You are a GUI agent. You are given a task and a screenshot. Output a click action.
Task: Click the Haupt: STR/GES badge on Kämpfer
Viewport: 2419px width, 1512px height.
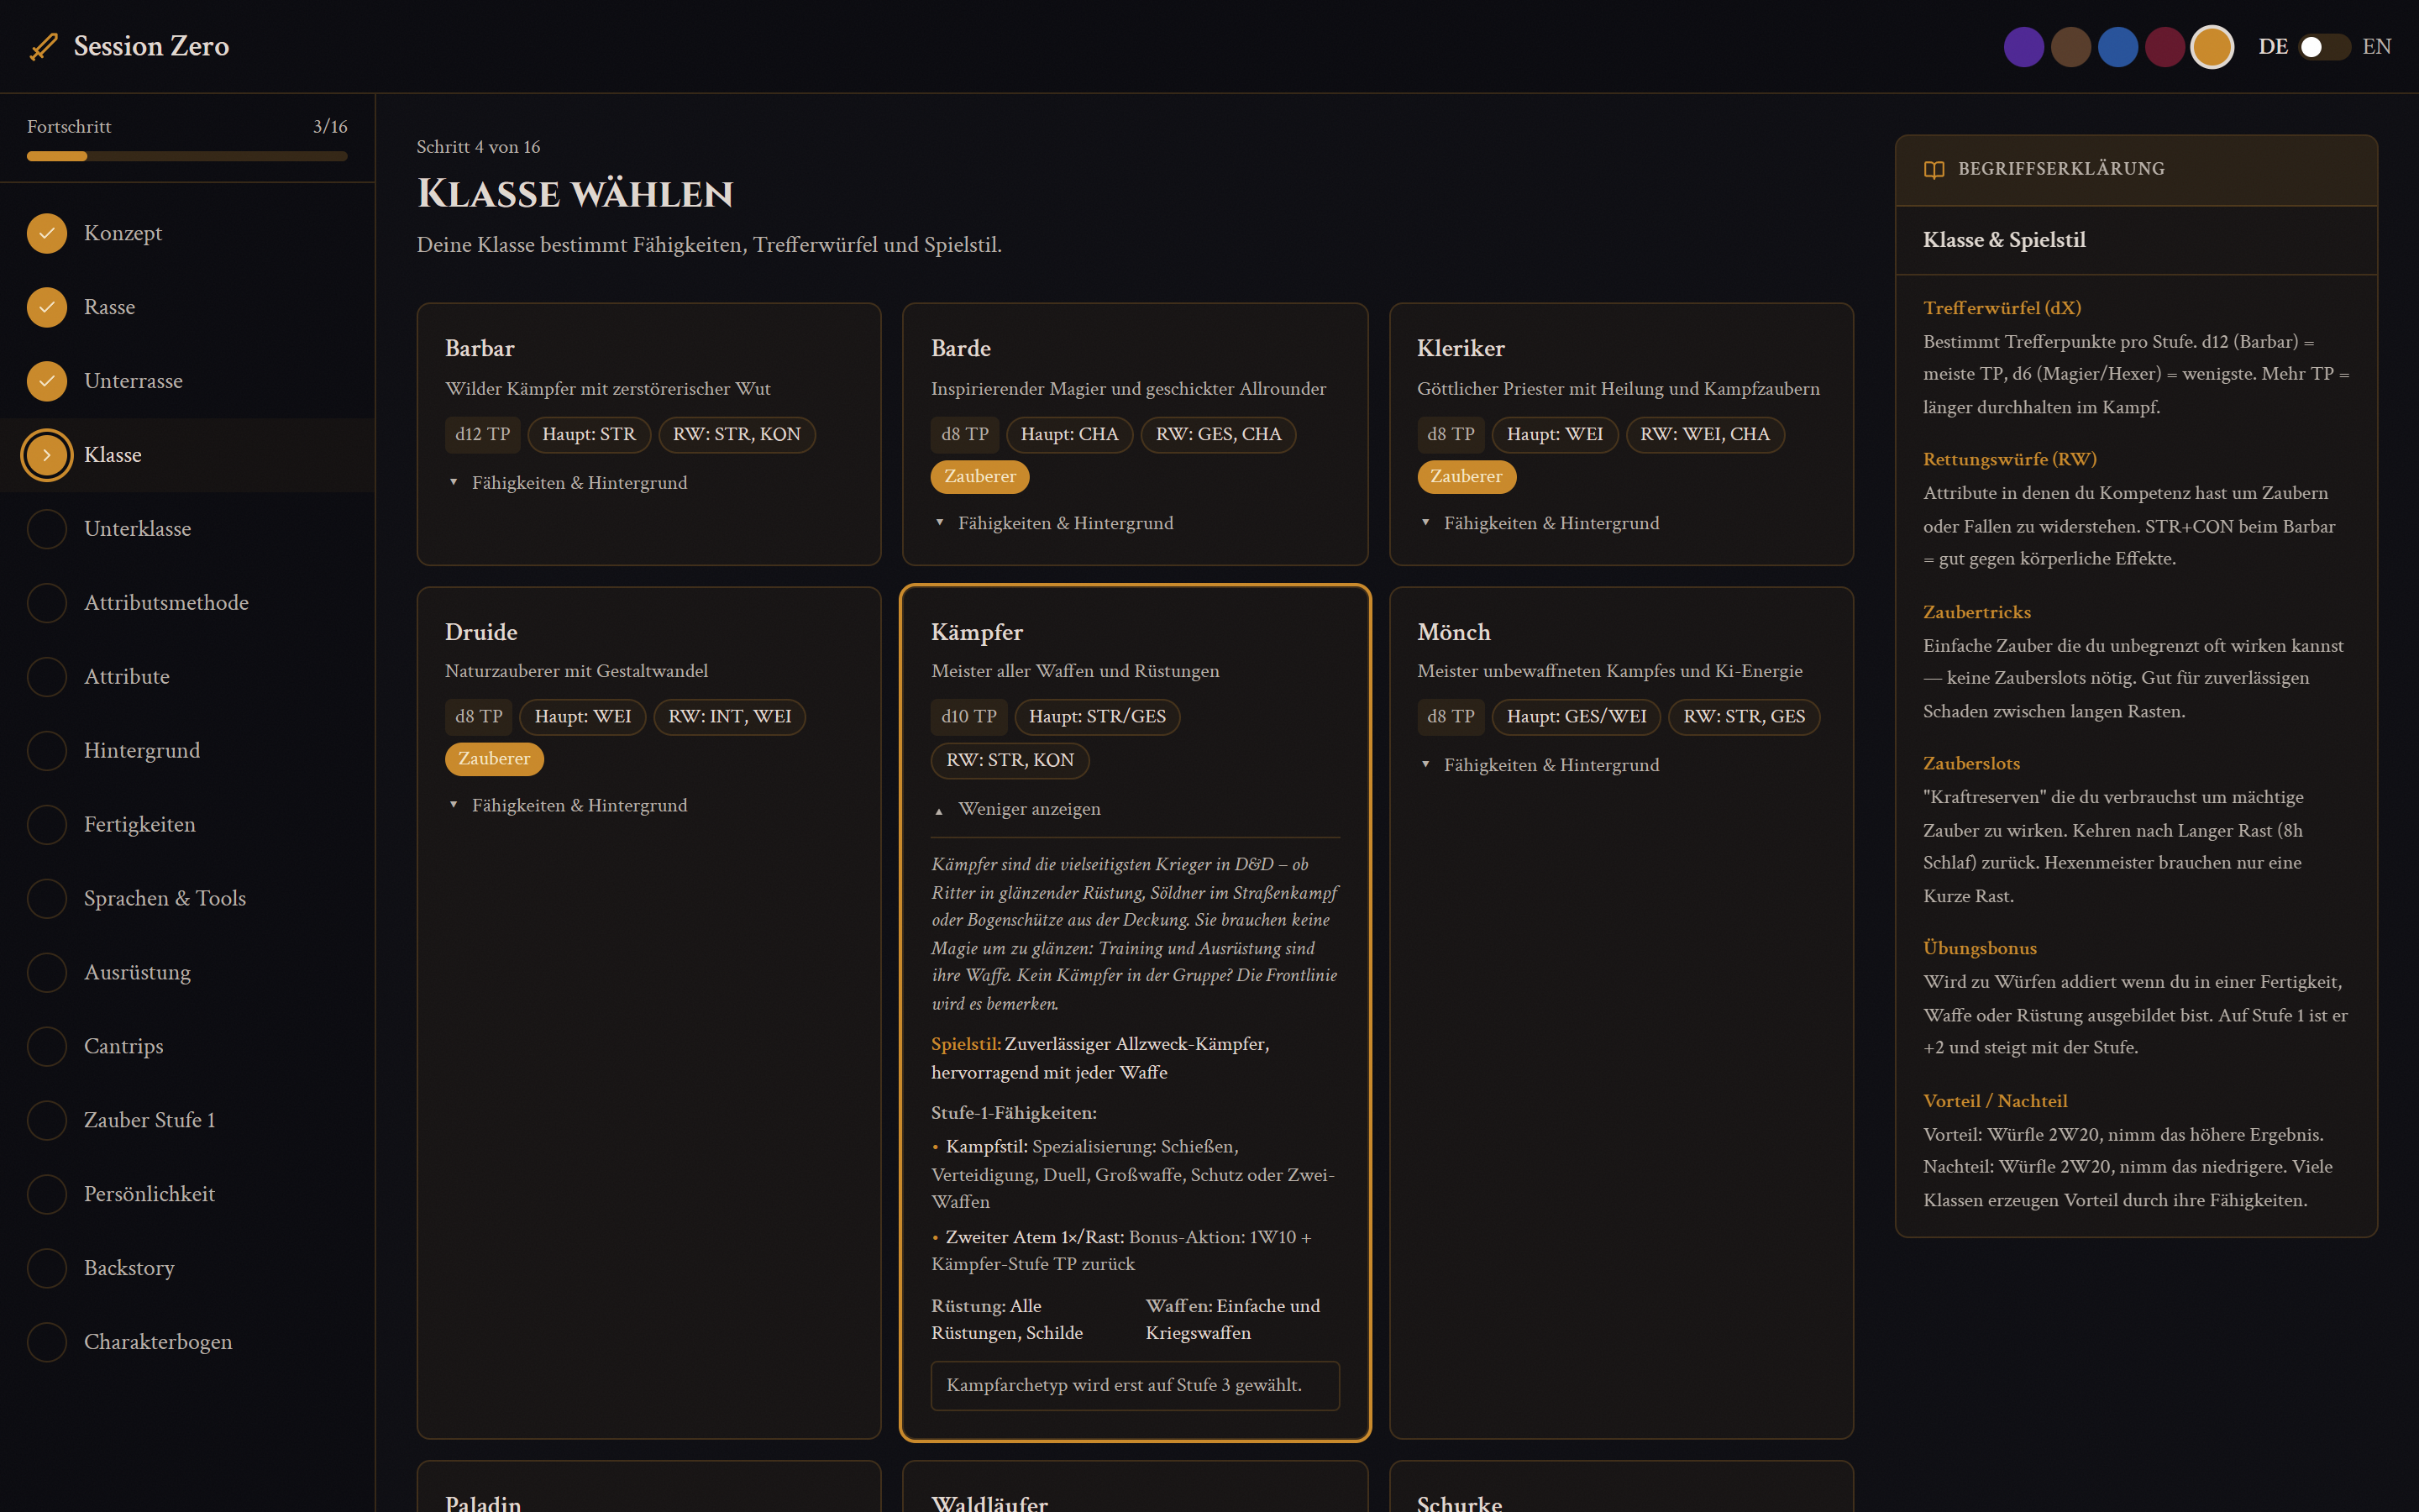[1098, 717]
